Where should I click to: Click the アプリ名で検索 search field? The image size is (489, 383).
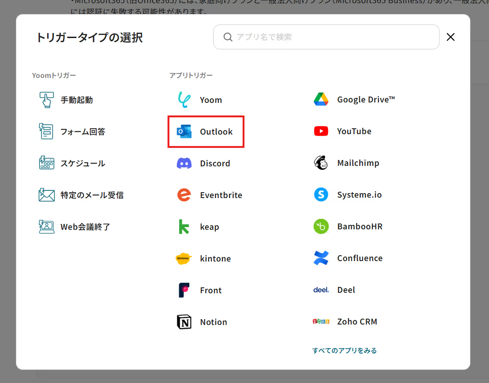pyautogui.click(x=331, y=37)
